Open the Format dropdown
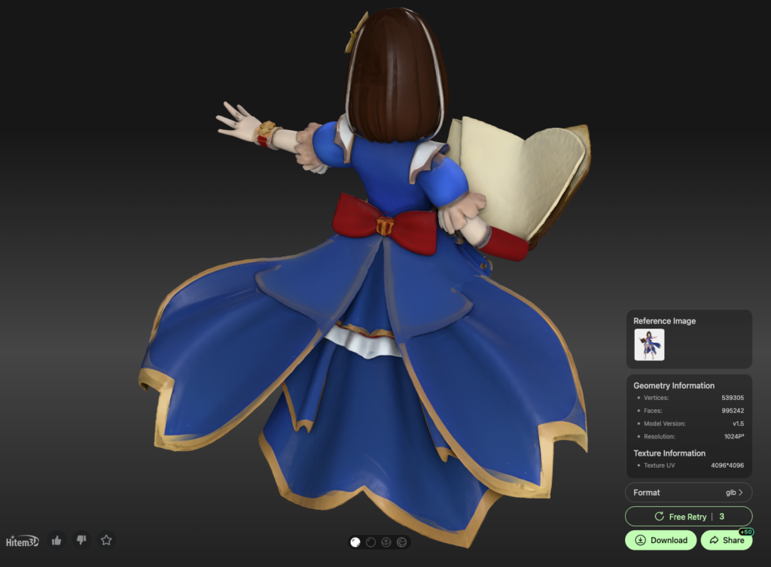Image resolution: width=771 pixels, height=567 pixels. click(688, 493)
